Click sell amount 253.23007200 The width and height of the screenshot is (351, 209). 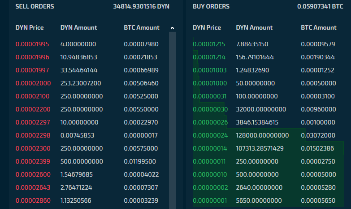coord(81,83)
